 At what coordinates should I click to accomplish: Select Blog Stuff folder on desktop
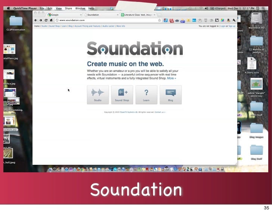256,152
